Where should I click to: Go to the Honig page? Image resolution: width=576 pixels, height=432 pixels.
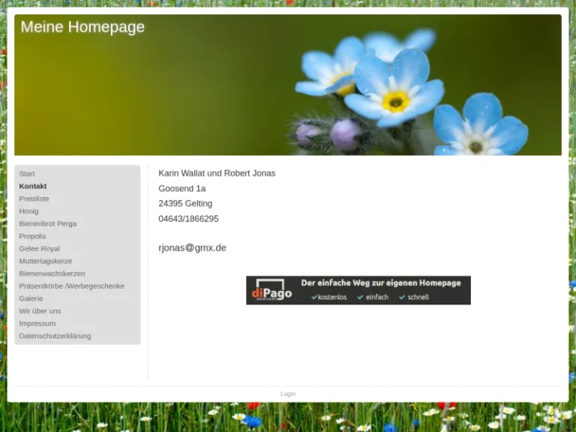[x=29, y=211]
